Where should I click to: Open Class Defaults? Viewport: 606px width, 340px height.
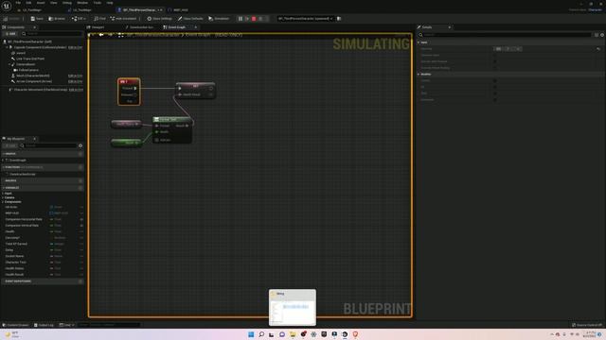pos(190,19)
